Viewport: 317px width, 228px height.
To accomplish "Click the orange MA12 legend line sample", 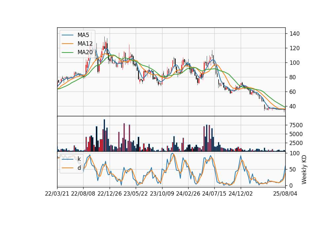I will pos(67,44).
